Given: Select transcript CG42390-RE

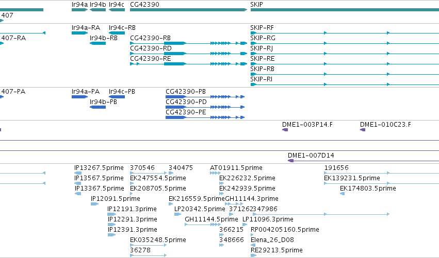Looking at the screenshot, I should (188, 64).
